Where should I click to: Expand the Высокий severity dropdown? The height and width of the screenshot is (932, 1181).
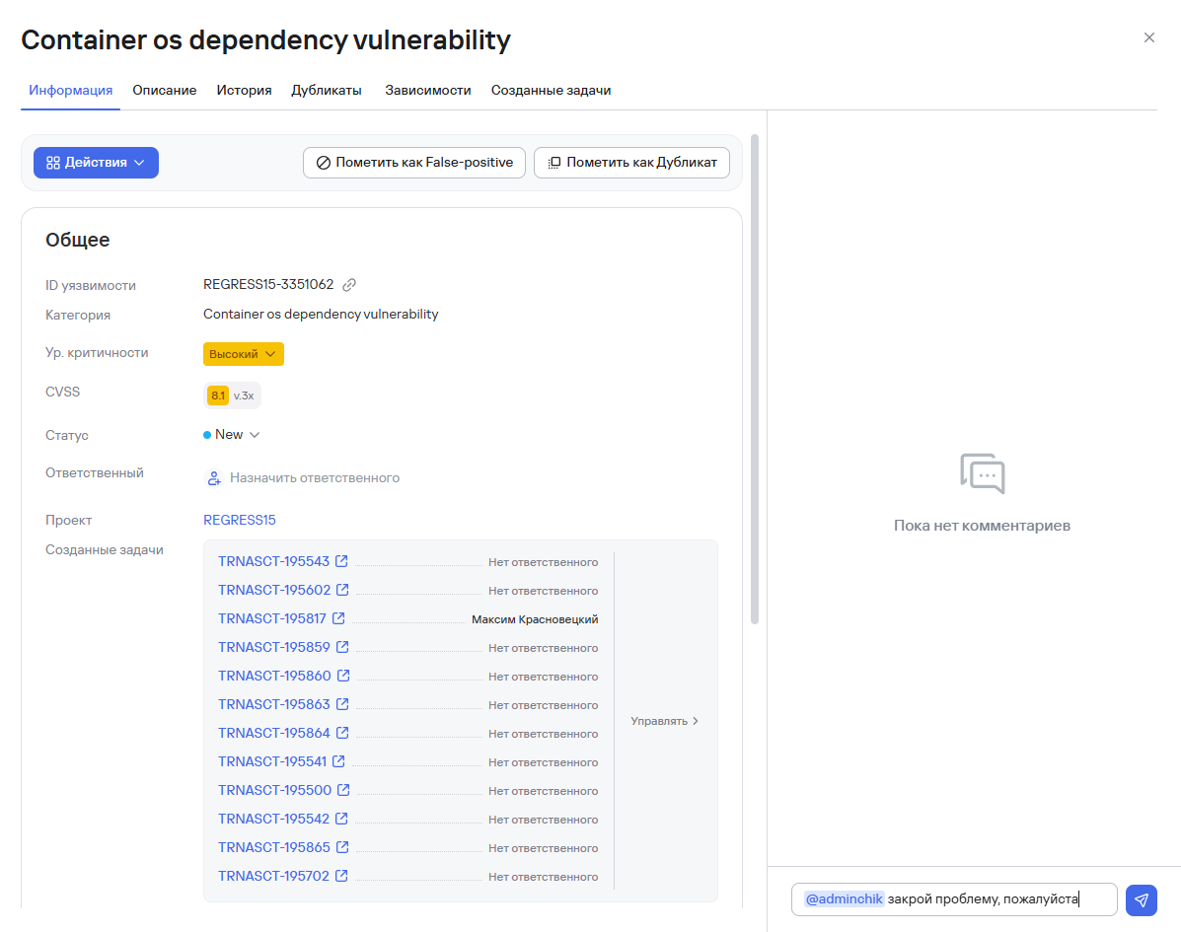[244, 354]
